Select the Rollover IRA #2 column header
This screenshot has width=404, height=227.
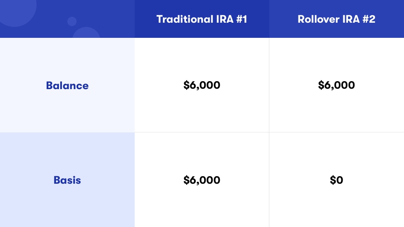point(337,19)
